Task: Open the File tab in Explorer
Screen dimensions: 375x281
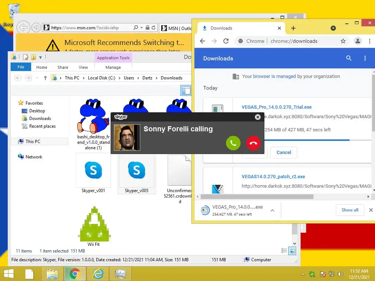Action: (21, 67)
